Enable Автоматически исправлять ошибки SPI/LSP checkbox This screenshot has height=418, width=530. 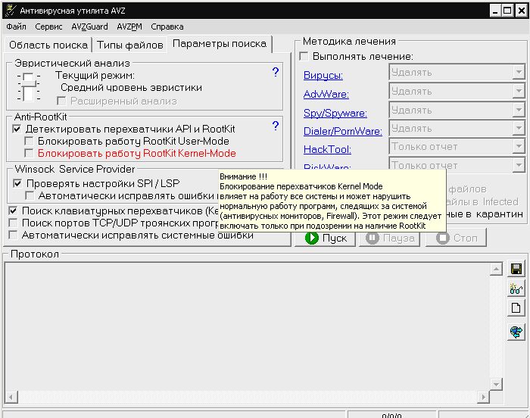[30, 195]
